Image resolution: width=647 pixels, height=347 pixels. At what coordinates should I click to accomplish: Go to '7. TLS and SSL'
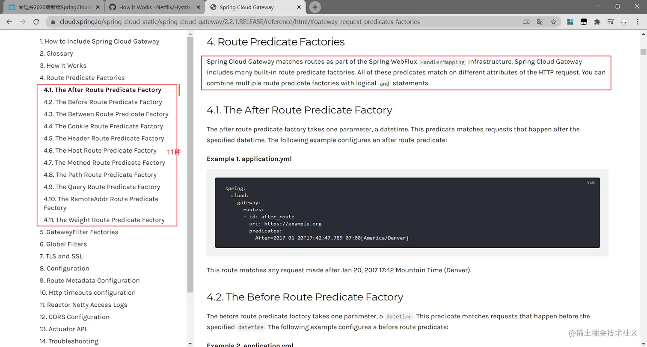pyautogui.click(x=61, y=256)
